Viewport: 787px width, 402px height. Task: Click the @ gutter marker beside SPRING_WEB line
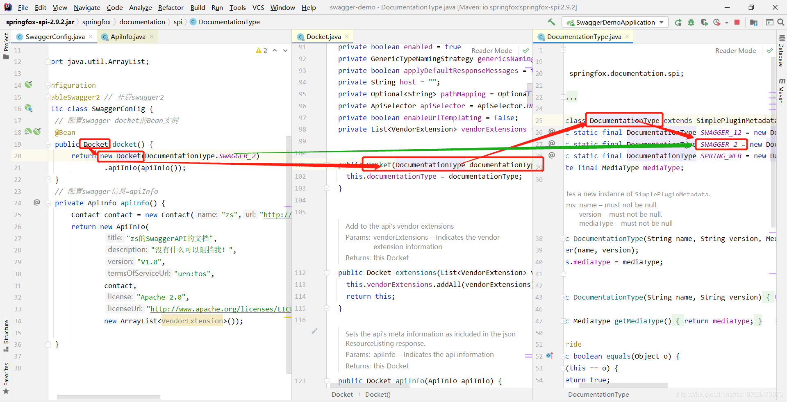(x=552, y=155)
